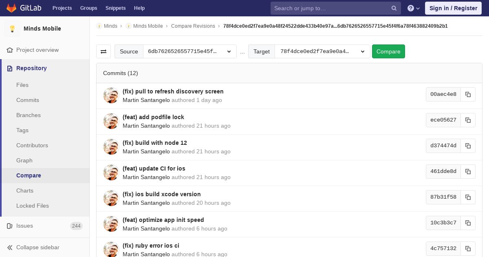Copy commit SHA 00aec4e8

(468, 94)
